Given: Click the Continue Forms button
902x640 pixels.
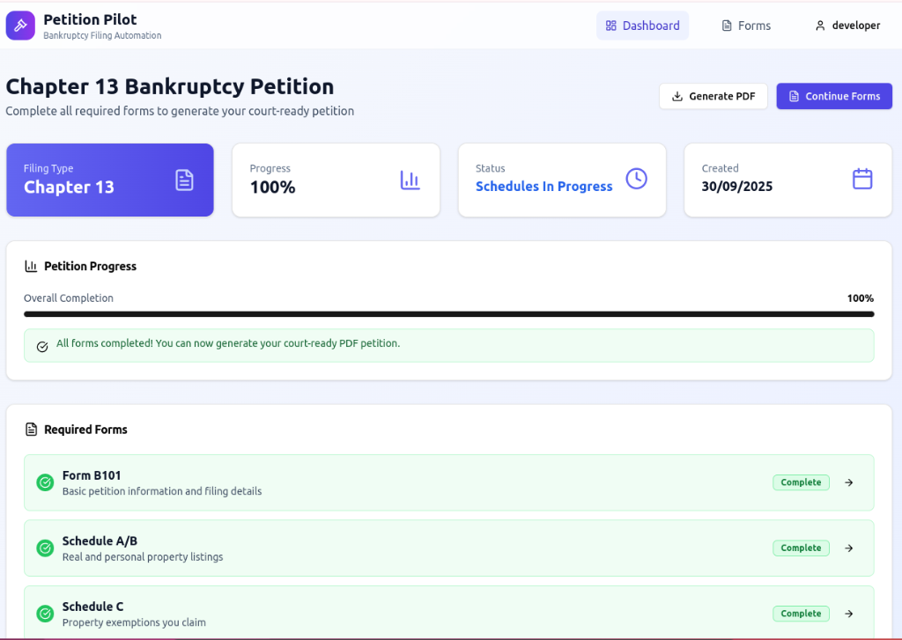Looking at the screenshot, I should click(x=834, y=96).
